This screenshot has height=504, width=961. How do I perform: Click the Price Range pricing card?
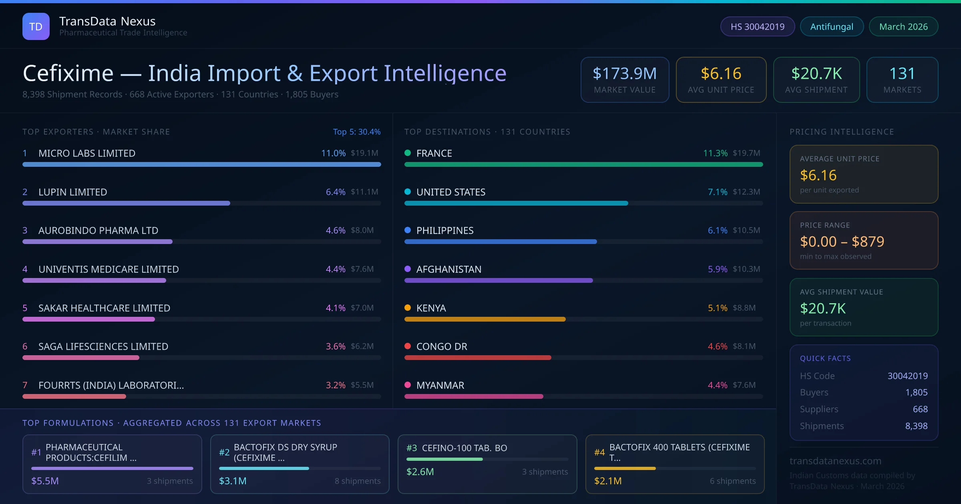[x=863, y=240]
